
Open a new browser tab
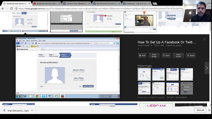click(x=155, y=4)
